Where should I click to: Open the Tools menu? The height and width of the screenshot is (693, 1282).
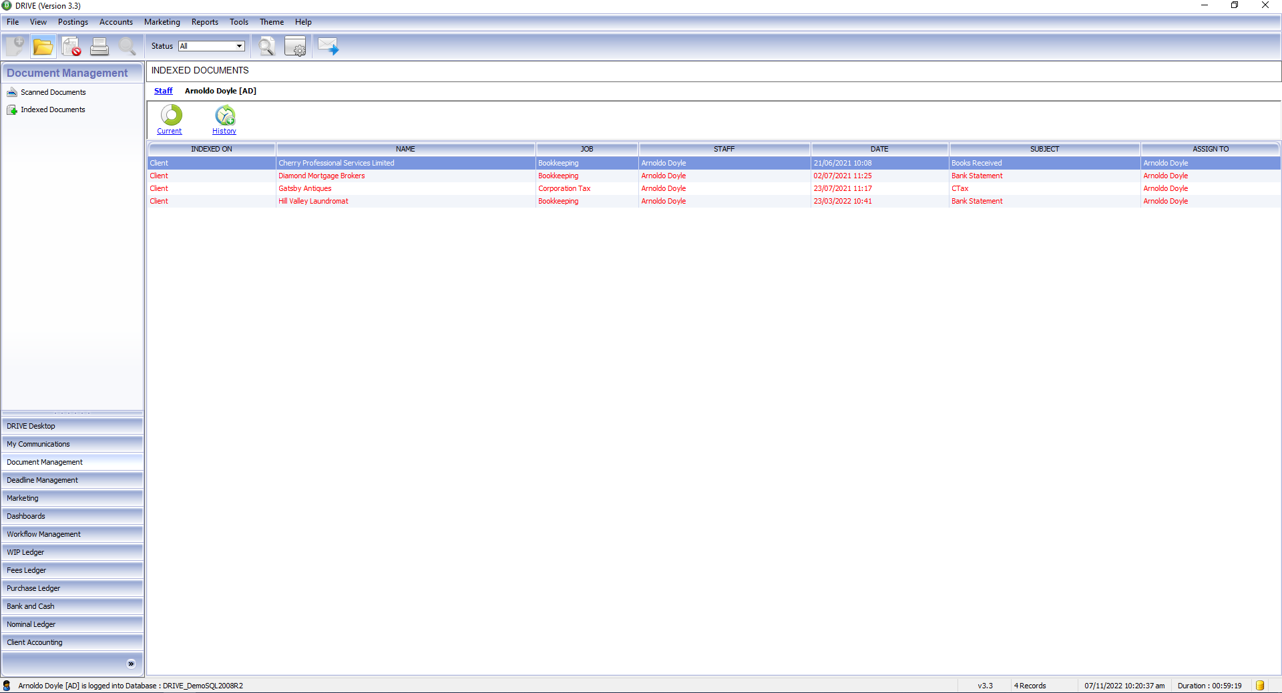tap(239, 22)
